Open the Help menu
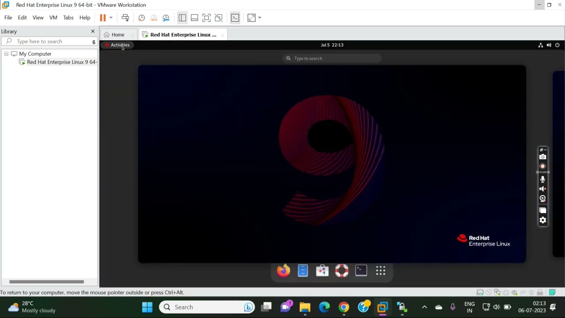565x318 pixels. 85,18
